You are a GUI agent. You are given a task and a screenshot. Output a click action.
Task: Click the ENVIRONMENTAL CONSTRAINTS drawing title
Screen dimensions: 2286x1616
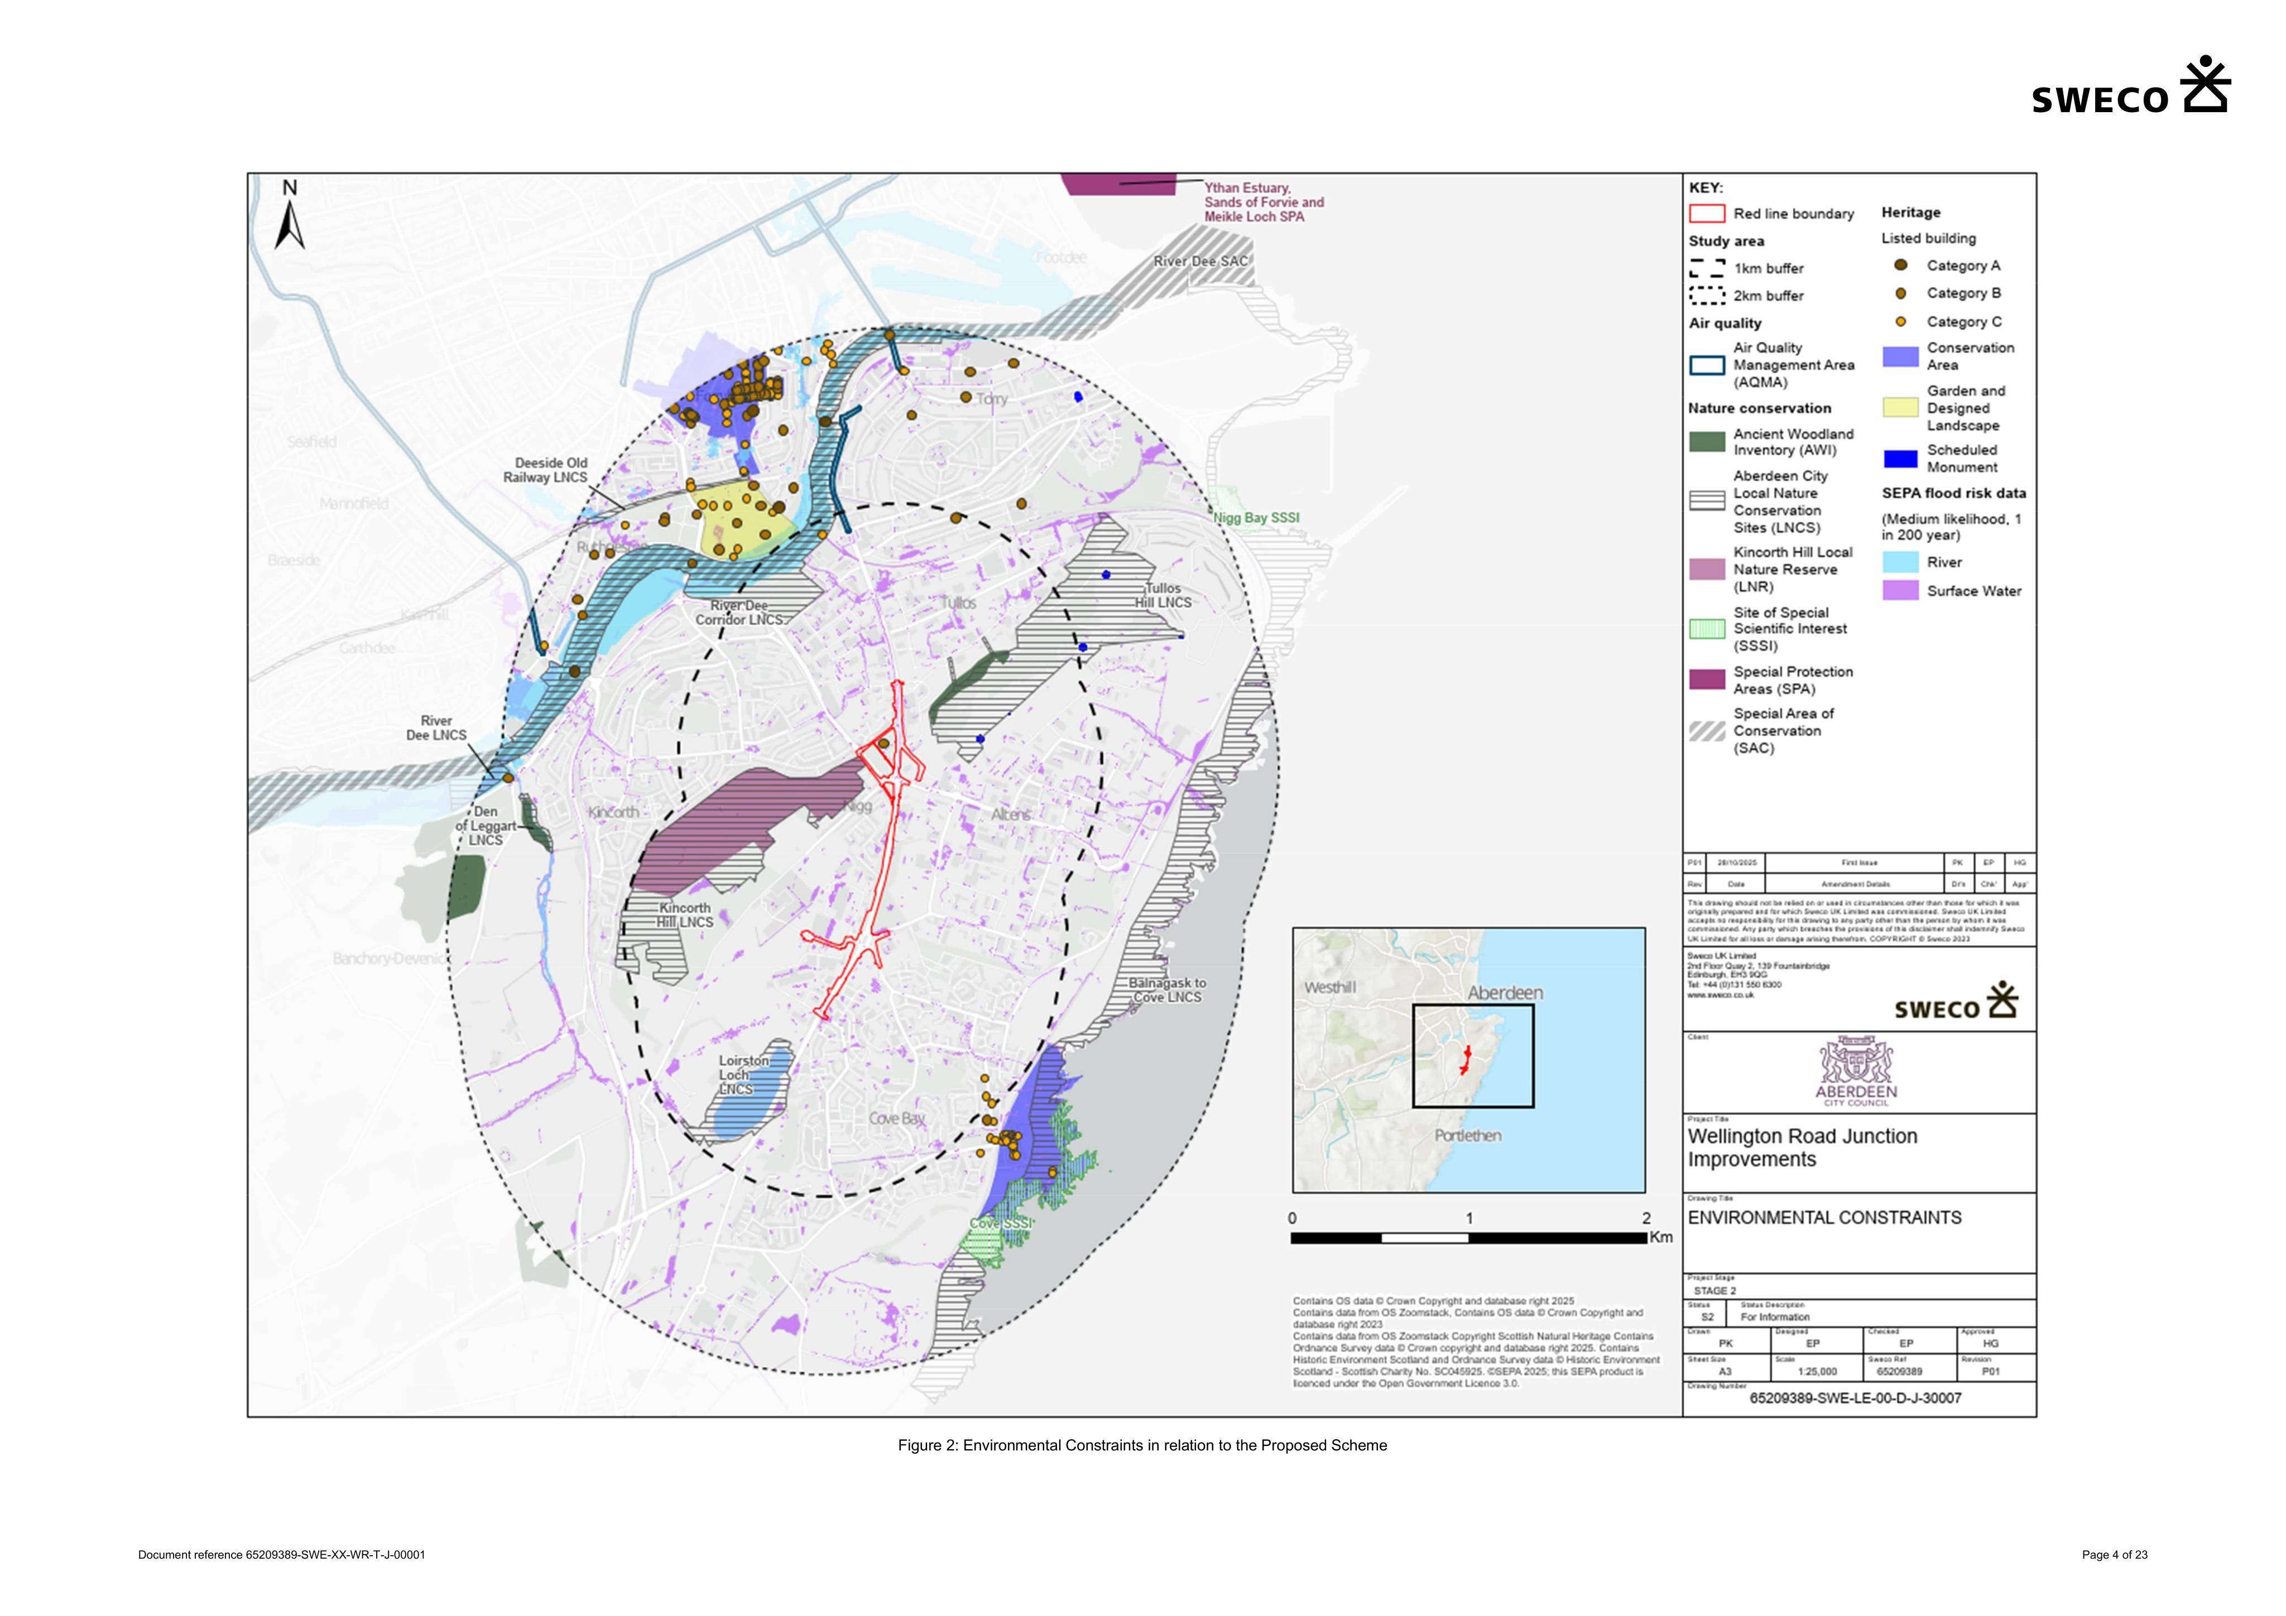(1824, 1218)
